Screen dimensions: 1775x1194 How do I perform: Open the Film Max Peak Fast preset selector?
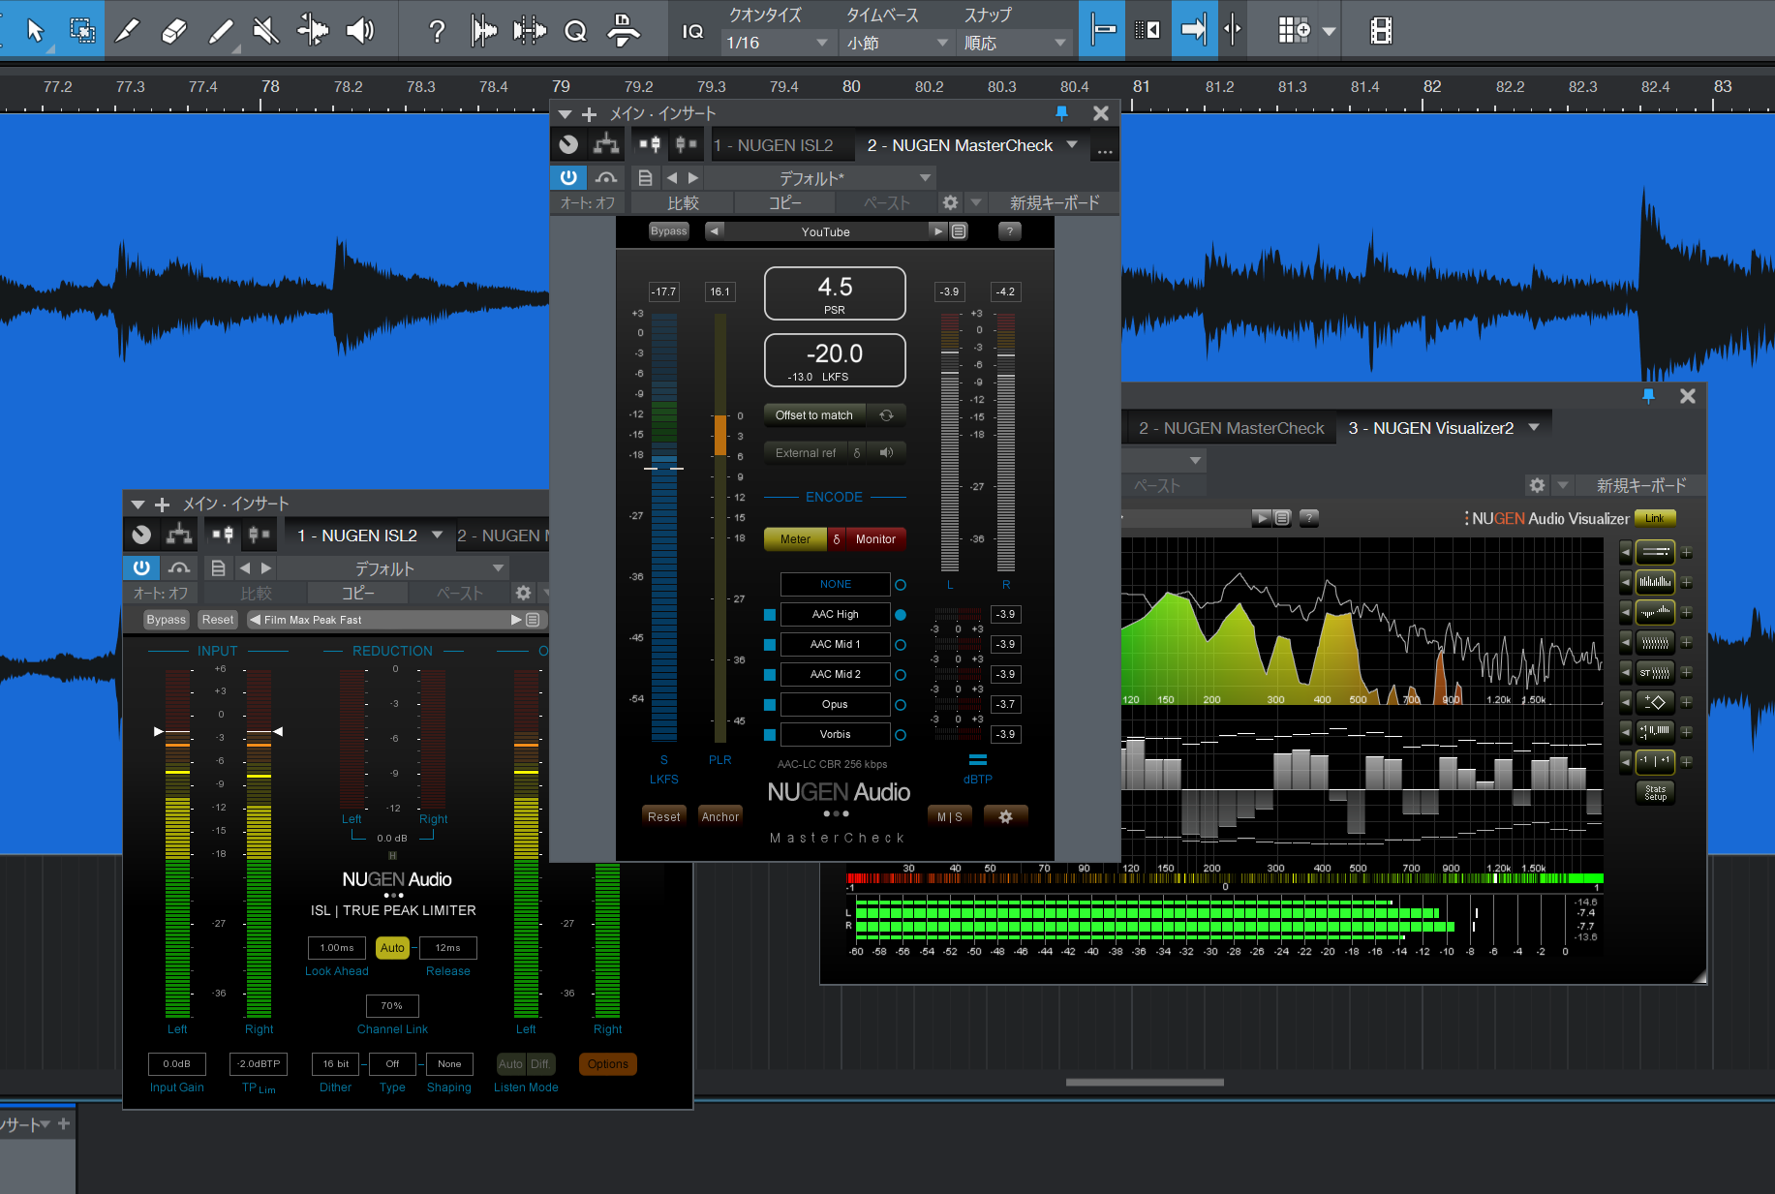pos(394,620)
